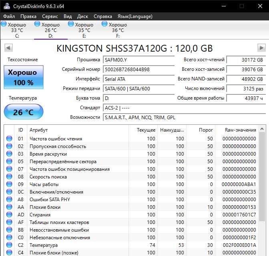
Task: Click status icon for attribute 02 Пропускная способность
Action: click(x=9, y=146)
